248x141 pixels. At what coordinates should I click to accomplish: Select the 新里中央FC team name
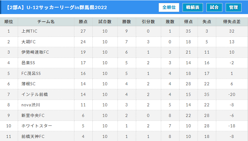click(x=33, y=115)
